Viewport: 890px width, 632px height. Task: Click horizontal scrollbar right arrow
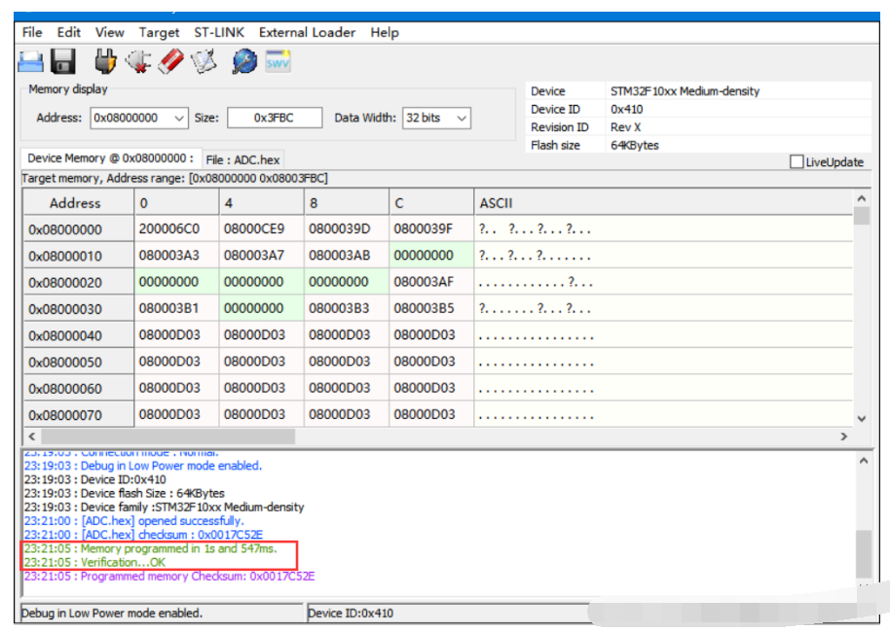tap(843, 437)
